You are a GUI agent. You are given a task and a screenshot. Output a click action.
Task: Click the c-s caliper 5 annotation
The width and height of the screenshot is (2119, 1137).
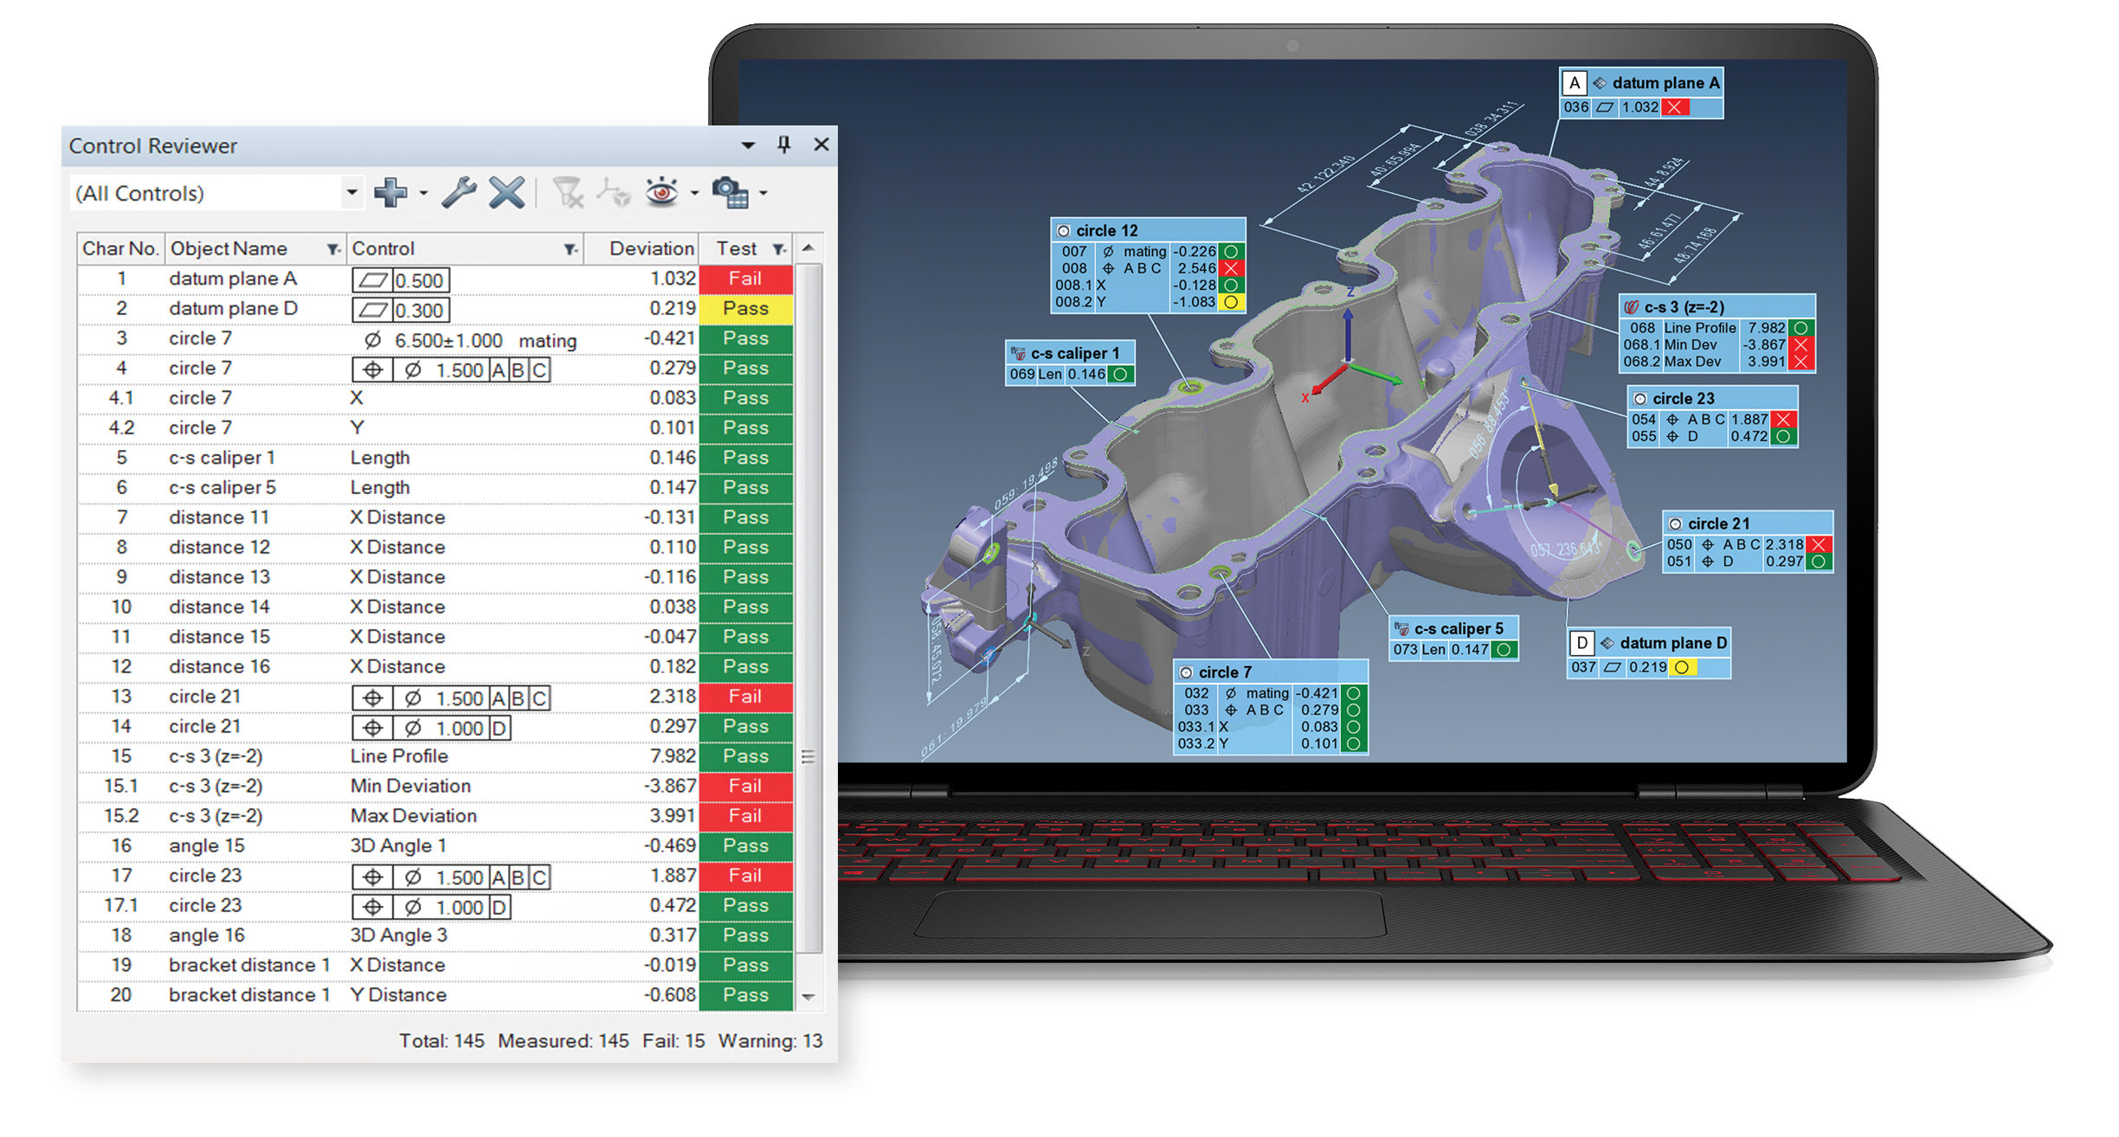(1453, 639)
